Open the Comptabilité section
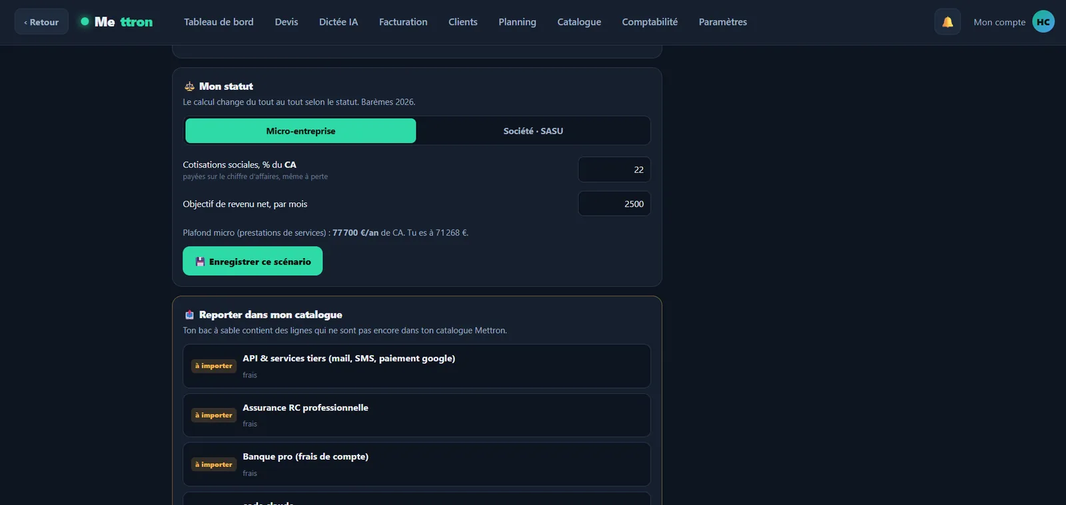Viewport: 1066px width, 505px height. coord(650,22)
